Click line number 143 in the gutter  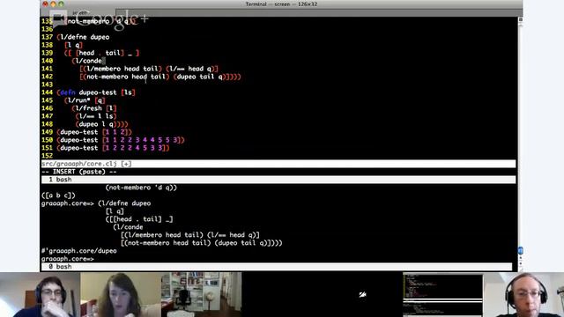[47, 85]
